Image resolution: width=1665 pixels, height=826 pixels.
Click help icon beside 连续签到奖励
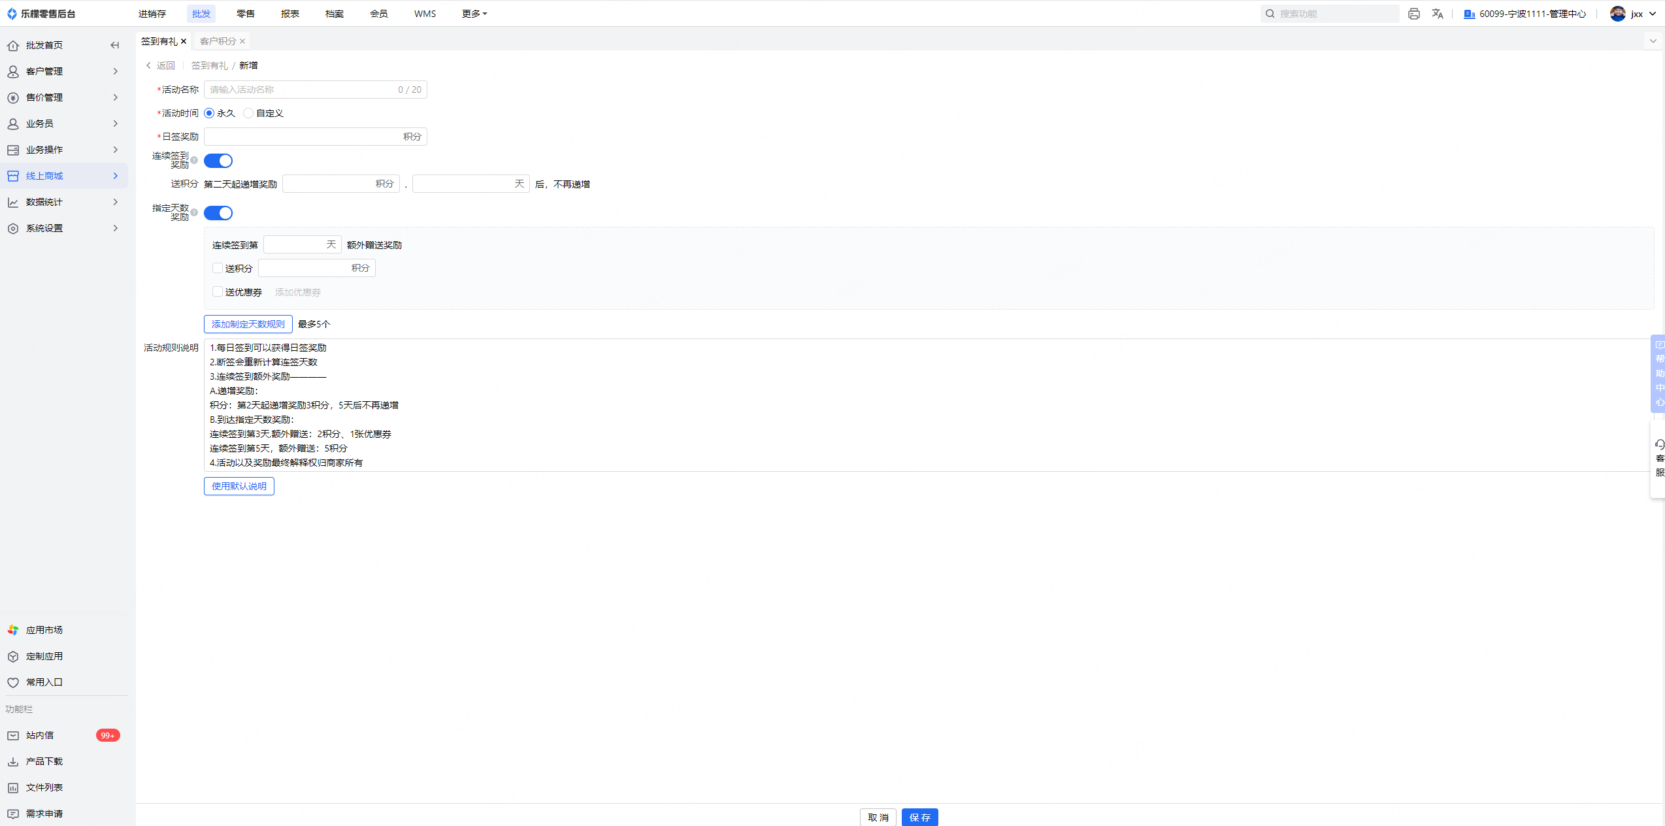[194, 160]
